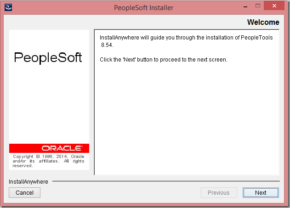Close the installer with the red X
The width and height of the screenshot is (290, 208).
point(274,6)
